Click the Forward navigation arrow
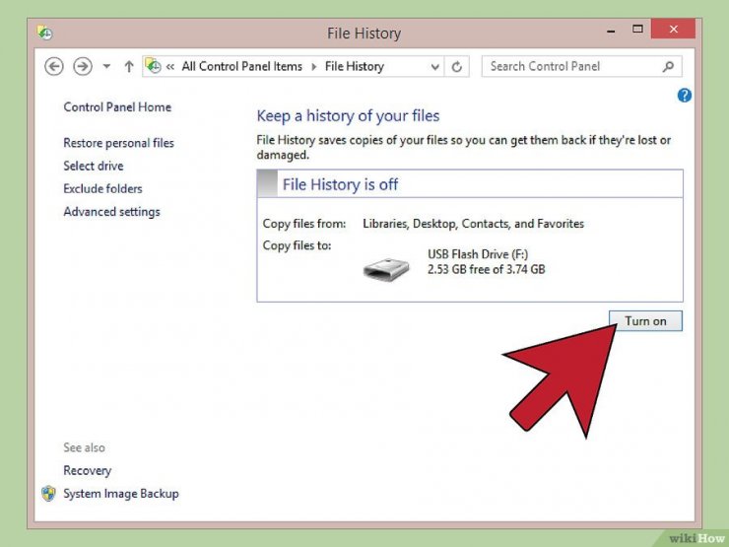 83,67
